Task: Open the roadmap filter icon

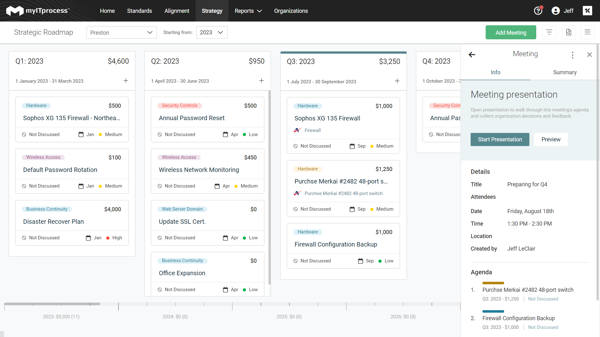Action: pos(549,32)
